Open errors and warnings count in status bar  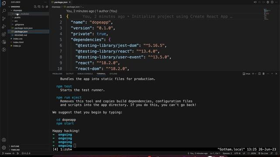pos(26,154)
